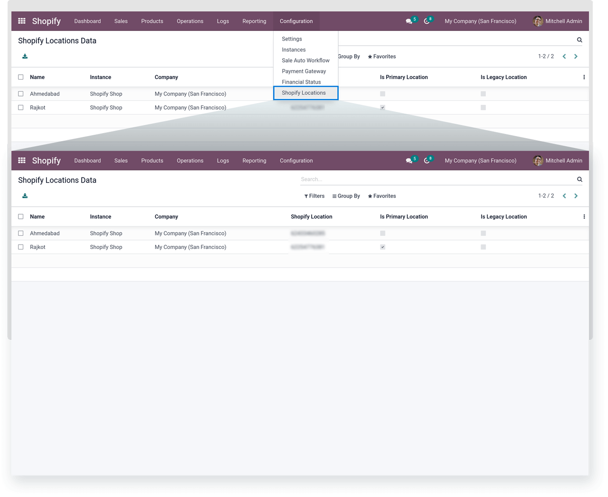Tick select-all checkbox in upper screenshot header
Image resolution: width=608 pixels, height=497 pixels.
point(21,77)
